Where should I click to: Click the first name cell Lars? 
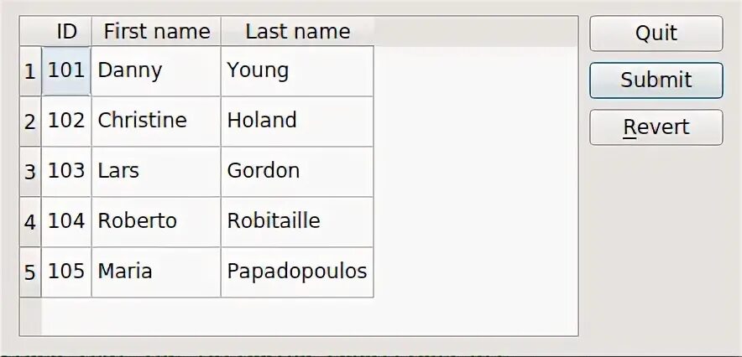(x=156, y=171)
